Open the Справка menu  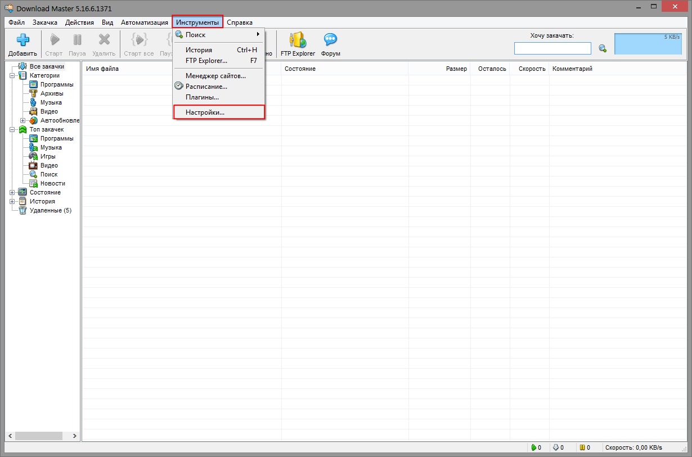240,22
